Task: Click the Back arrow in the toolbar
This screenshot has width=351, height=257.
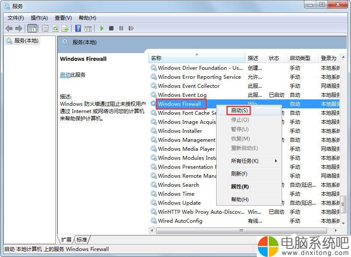Action: point(9,28)
